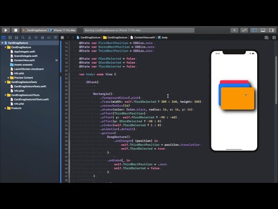Collapse the CardDragGesture project root triangle

(x=2, y=43)
